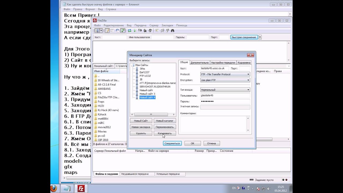Screen dimensions: 343x193
Task: Click the Новая закладка button
Action: tap(141, 127)
